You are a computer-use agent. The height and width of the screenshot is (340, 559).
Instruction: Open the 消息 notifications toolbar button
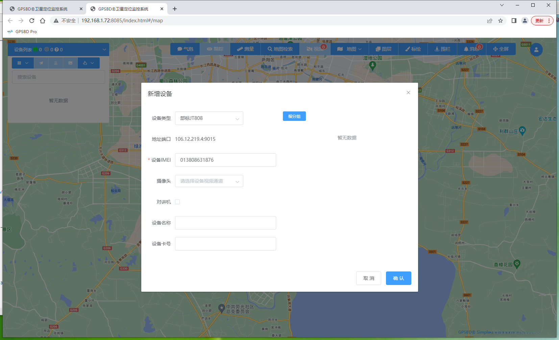471,49
